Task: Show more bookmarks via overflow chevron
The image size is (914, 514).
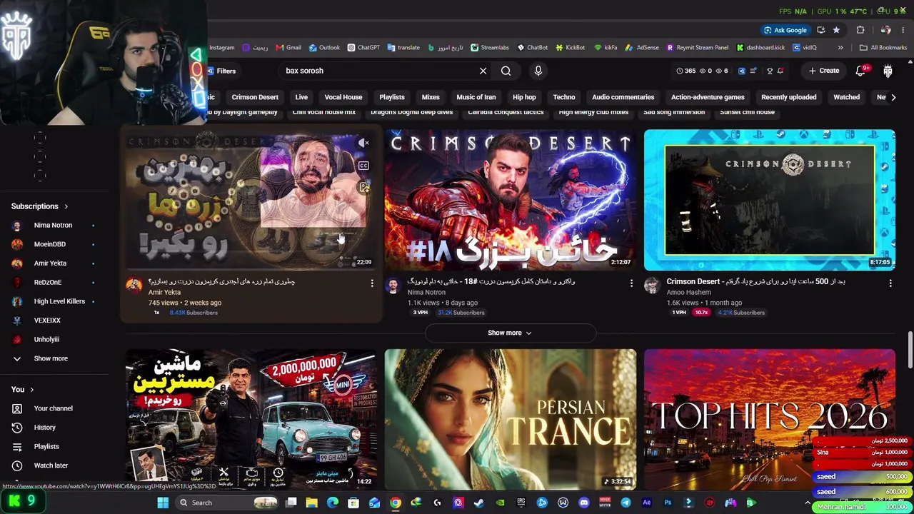Action: click(840, 48)
